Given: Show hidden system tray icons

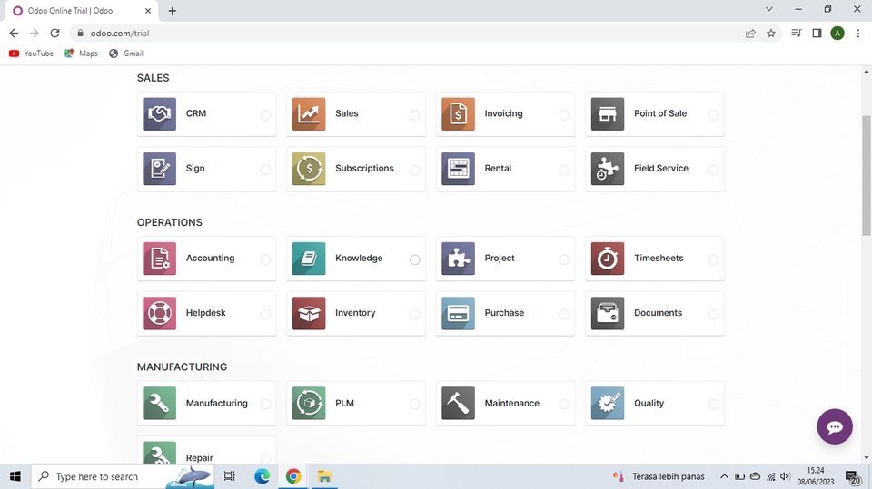Looking at the screenshot, I should [x=724, y=476].
